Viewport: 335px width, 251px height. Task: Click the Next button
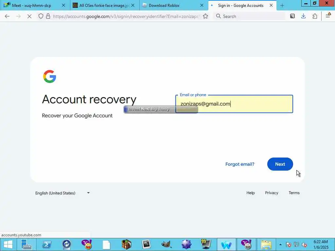tap(280, 164)
